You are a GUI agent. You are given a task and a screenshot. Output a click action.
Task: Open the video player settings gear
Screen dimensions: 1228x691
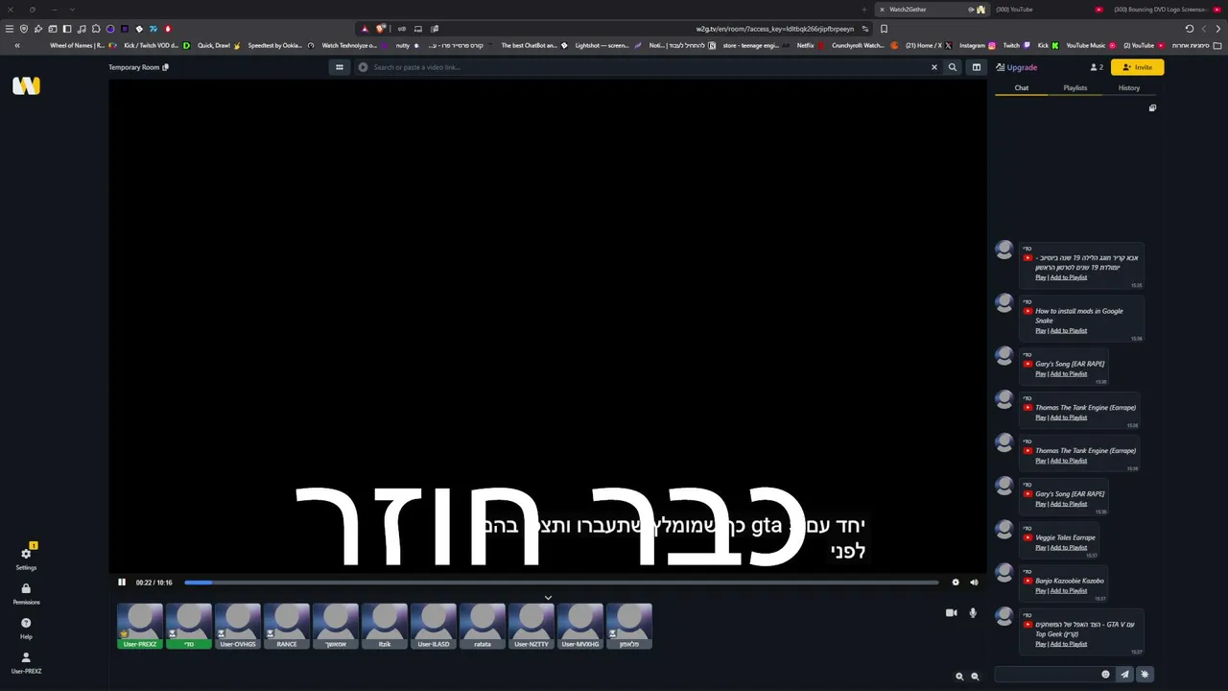point(956,583)
